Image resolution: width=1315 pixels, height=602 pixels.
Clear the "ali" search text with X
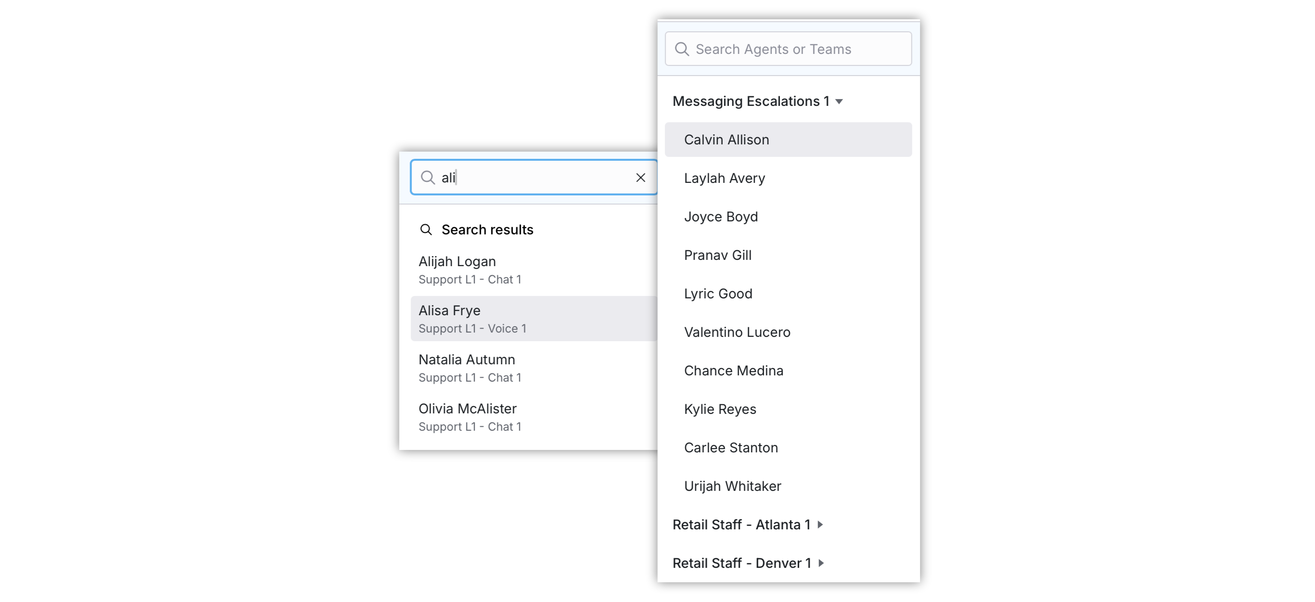[640, 177]
